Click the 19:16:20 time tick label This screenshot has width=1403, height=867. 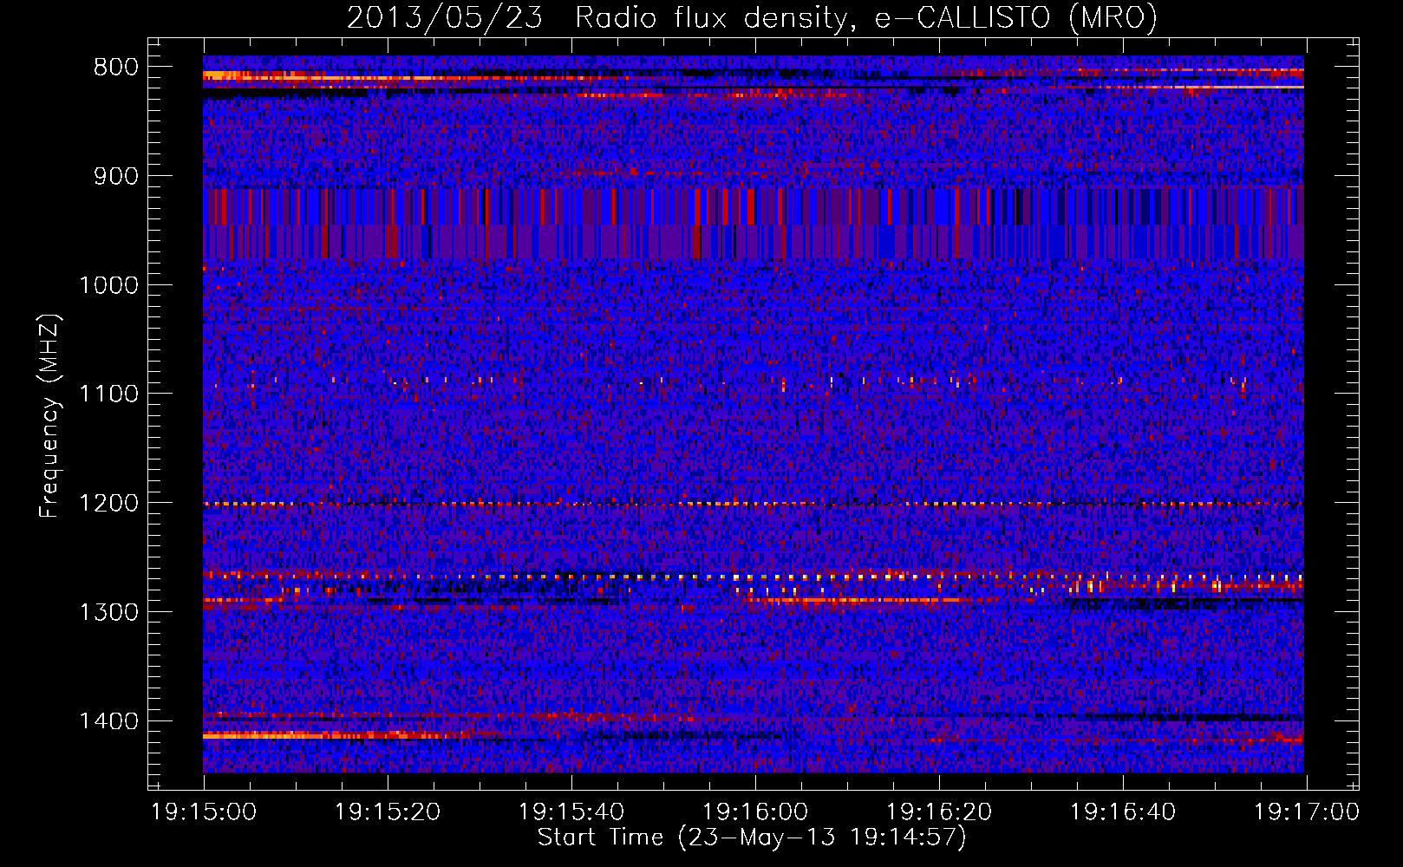pyautogui.click(x=939, y=812)
